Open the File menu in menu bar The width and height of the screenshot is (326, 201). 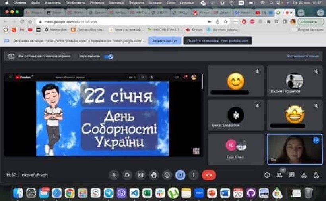35,3
